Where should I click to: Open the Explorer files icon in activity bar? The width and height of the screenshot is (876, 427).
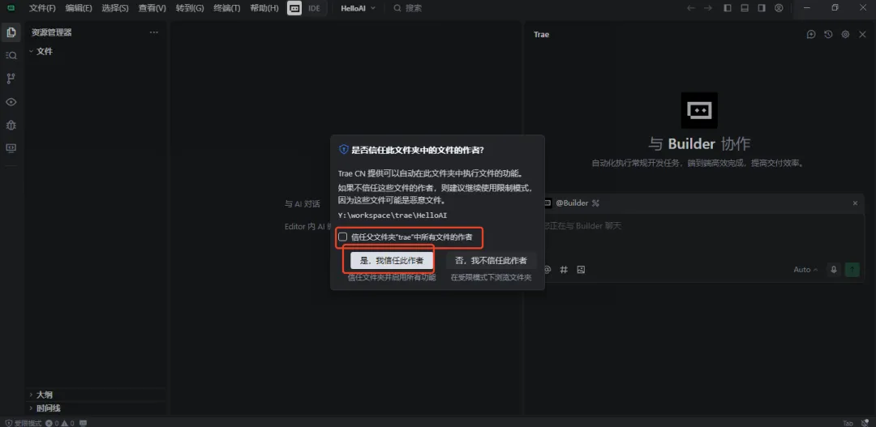click(11, 32)
